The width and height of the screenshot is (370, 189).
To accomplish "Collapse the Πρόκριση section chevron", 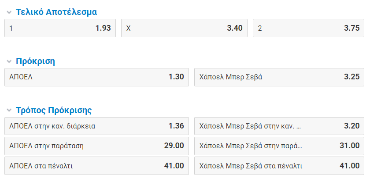I will click(x=9, y=61).
